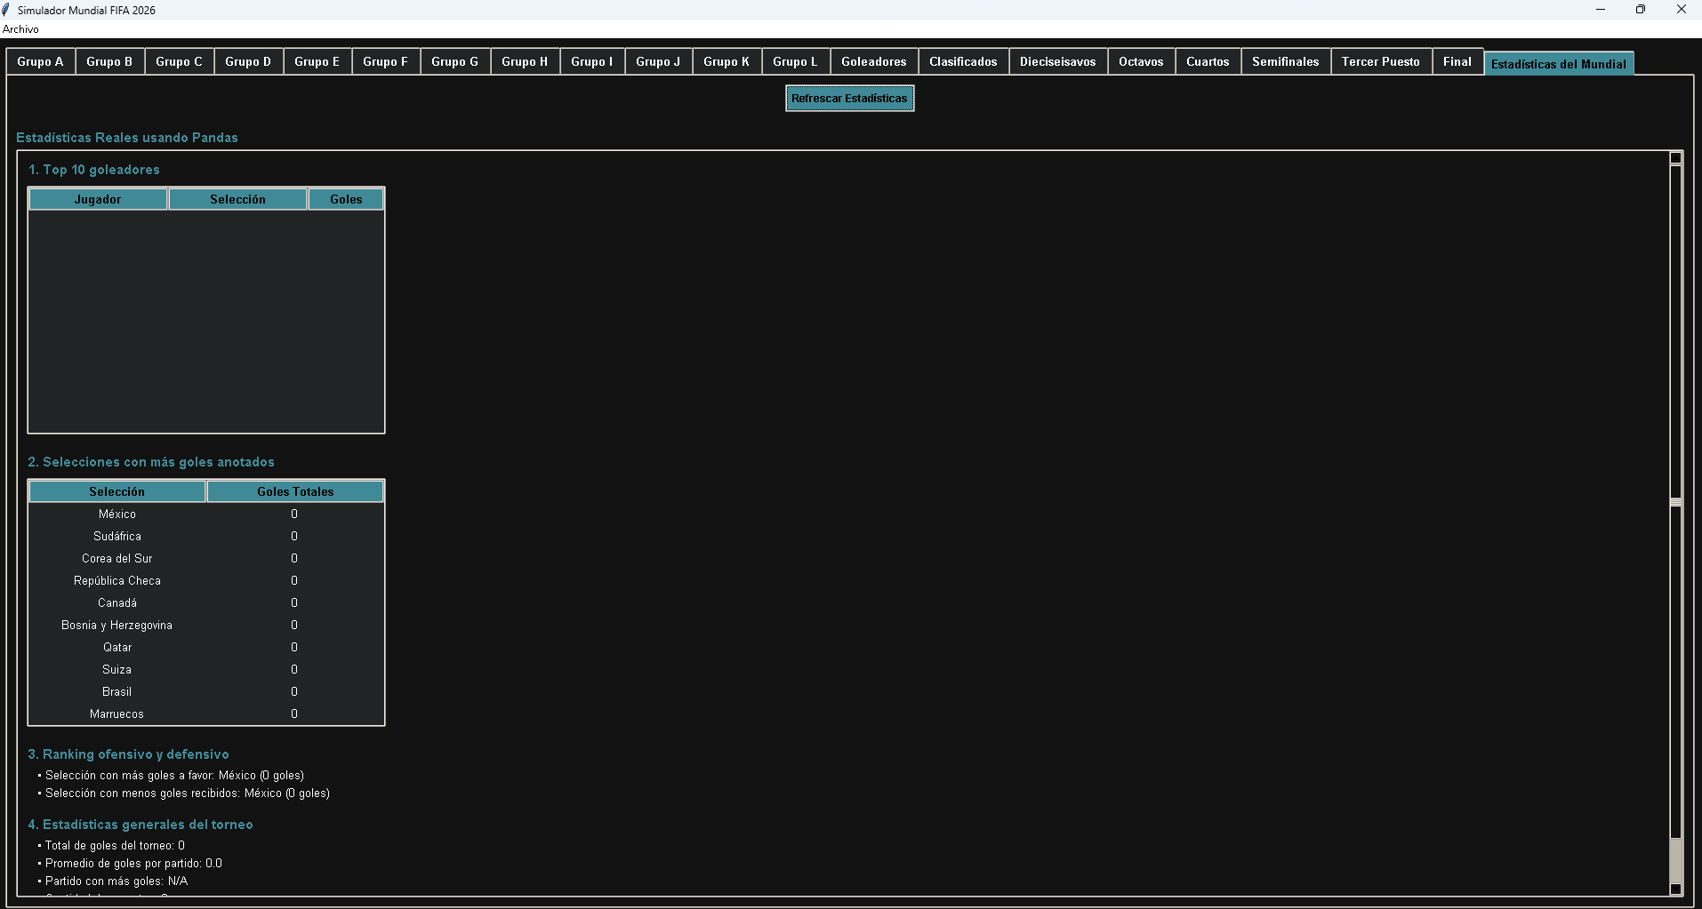Select the República Checa row
Screen dimensions: 1702x909
point(206,580)
